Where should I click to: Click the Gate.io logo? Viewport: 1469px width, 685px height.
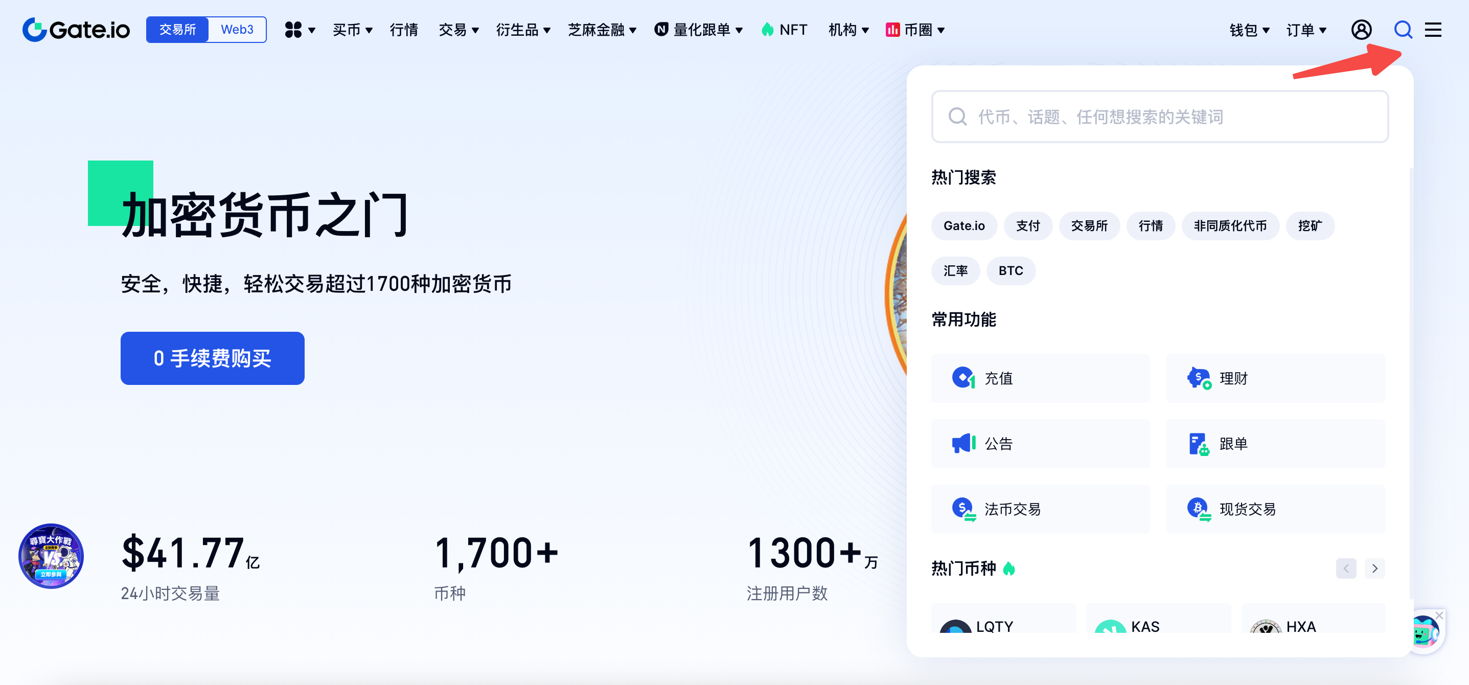[77, 30]
